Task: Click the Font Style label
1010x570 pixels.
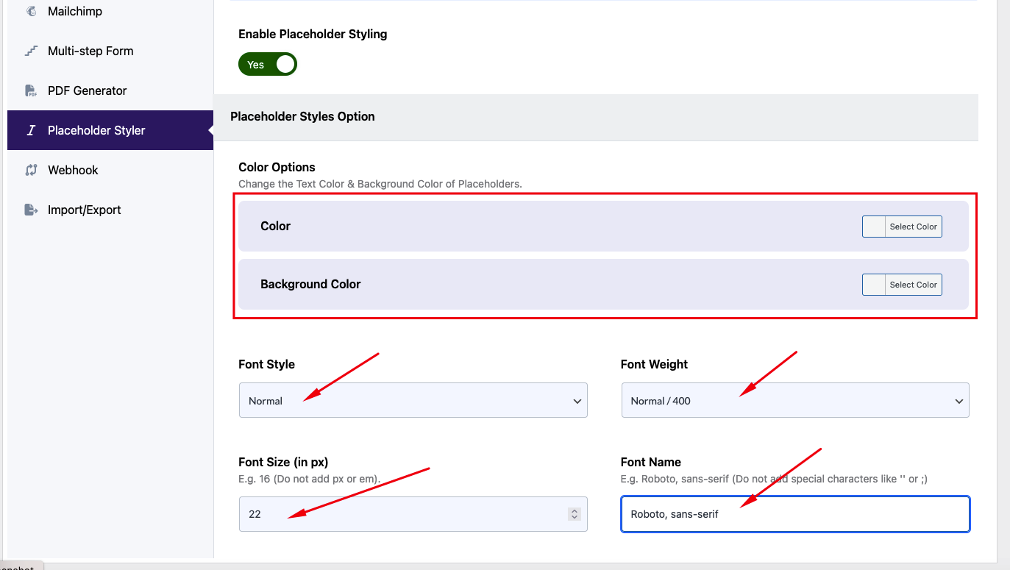Action: click(266, 364)
